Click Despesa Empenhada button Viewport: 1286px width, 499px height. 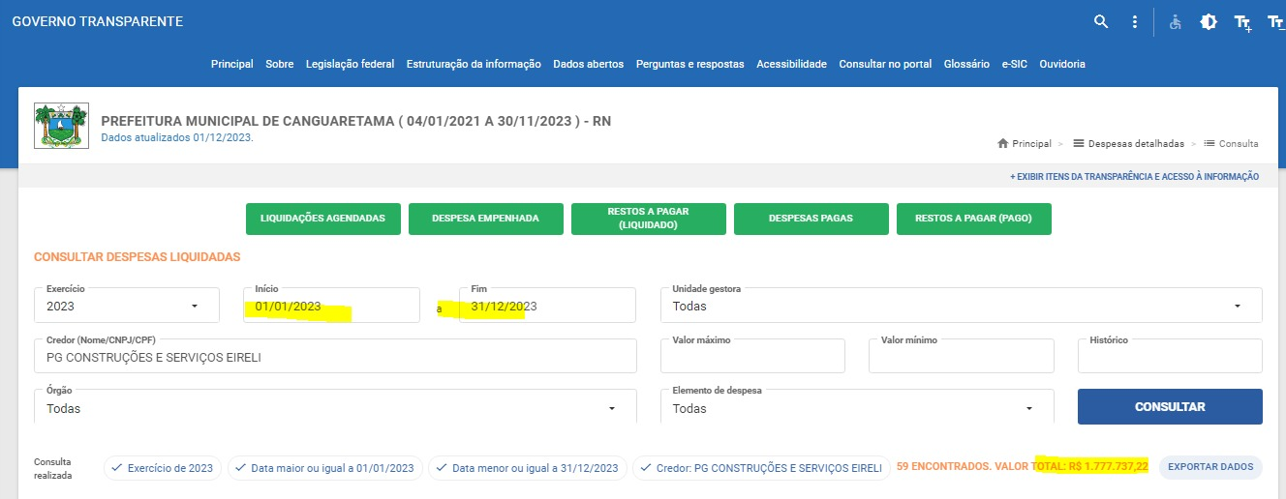coord(485,219)
